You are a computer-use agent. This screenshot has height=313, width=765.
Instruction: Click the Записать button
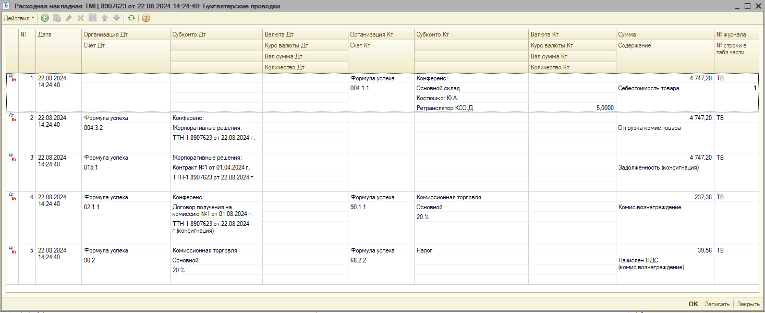717,304
